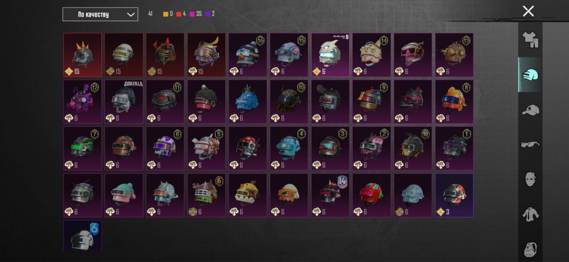Select the helmets category tab
Viewport: 569px width, 262px height.
[530, 74]
